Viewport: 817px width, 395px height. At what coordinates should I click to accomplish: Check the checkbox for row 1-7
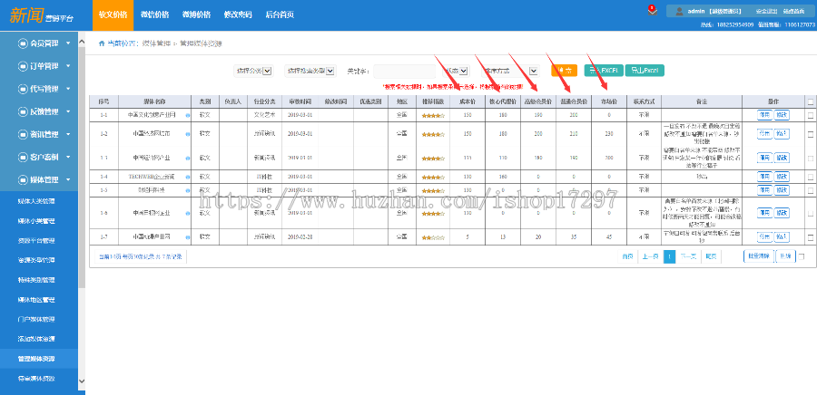pyautogui.click(x=810, y=236)
